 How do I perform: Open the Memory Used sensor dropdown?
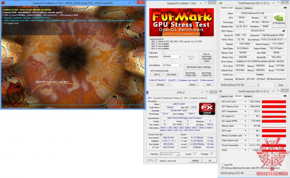point(245,126)
